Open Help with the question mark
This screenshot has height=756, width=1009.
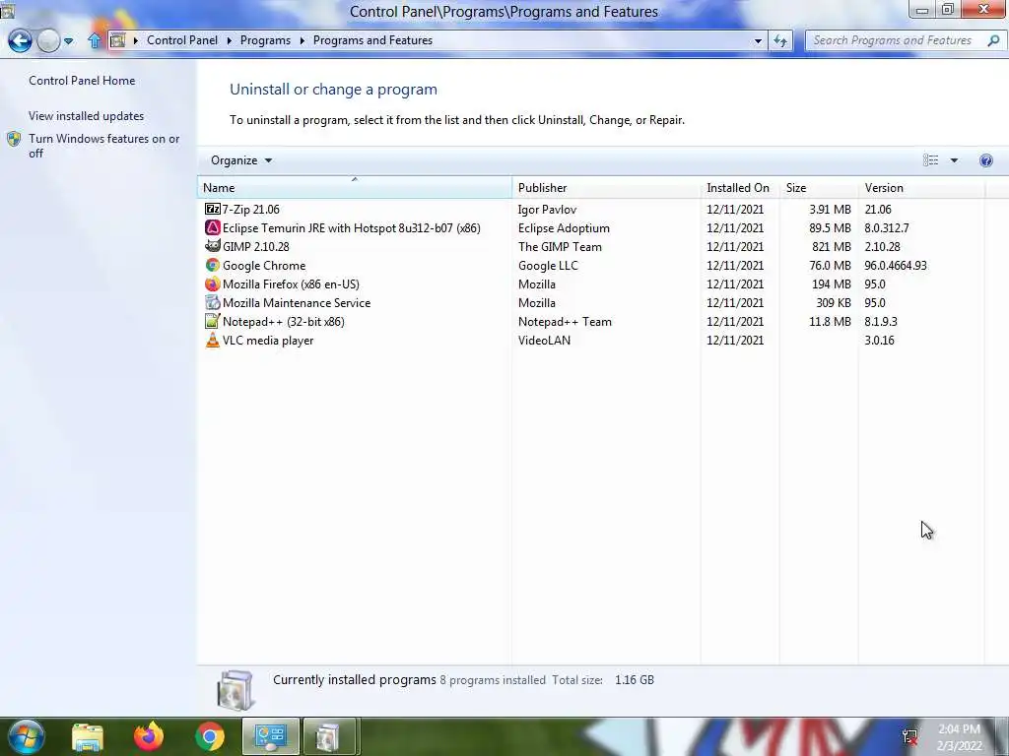point(985,160)
